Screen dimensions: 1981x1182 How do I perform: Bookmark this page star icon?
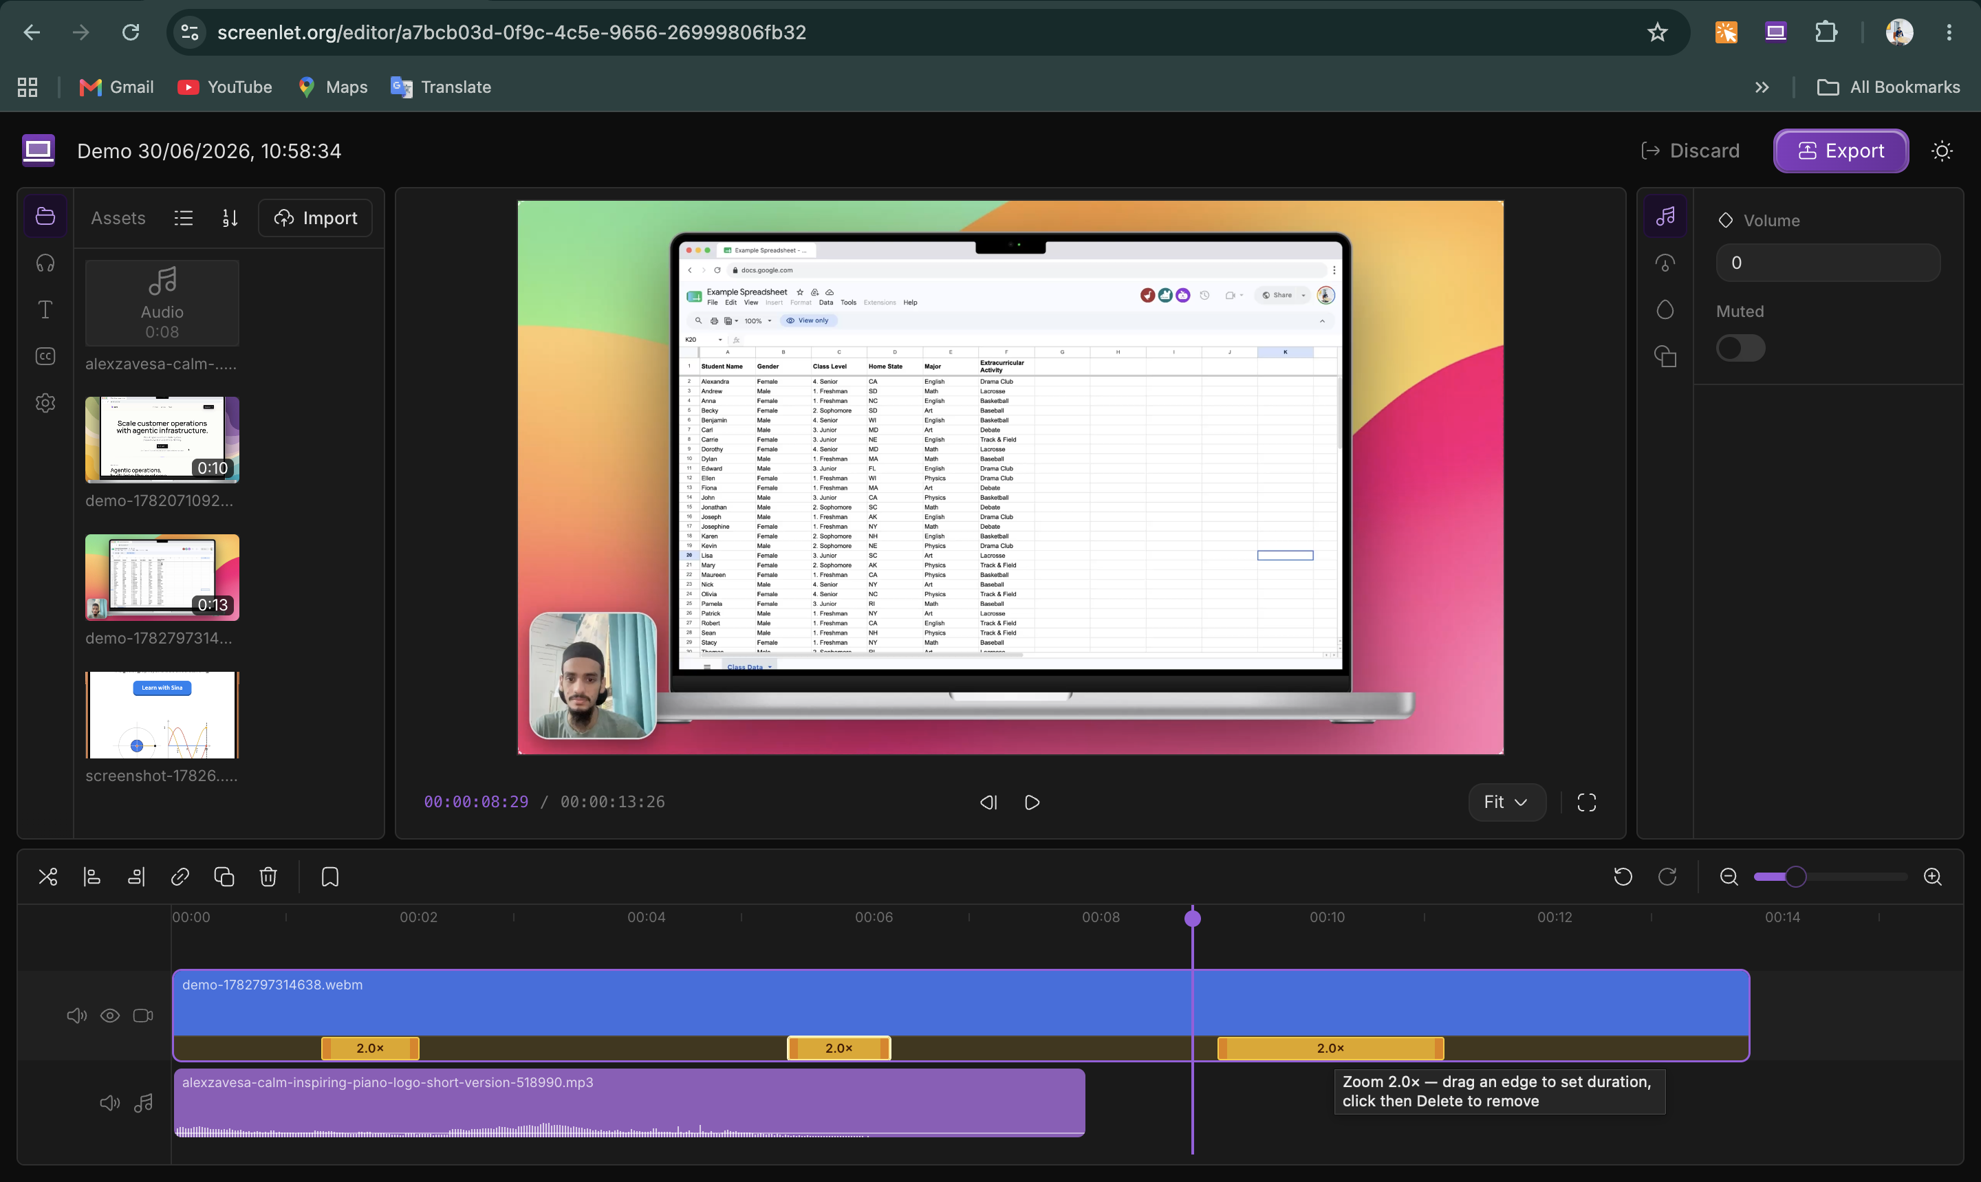1658,32
